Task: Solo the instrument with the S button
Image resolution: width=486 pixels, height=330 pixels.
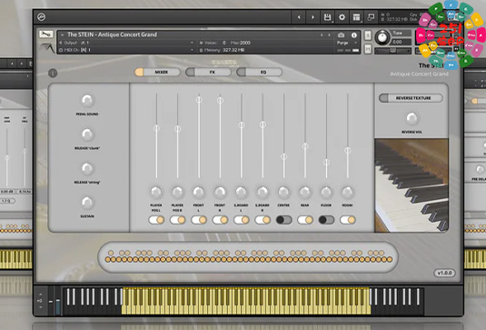Action: point(368,35)
